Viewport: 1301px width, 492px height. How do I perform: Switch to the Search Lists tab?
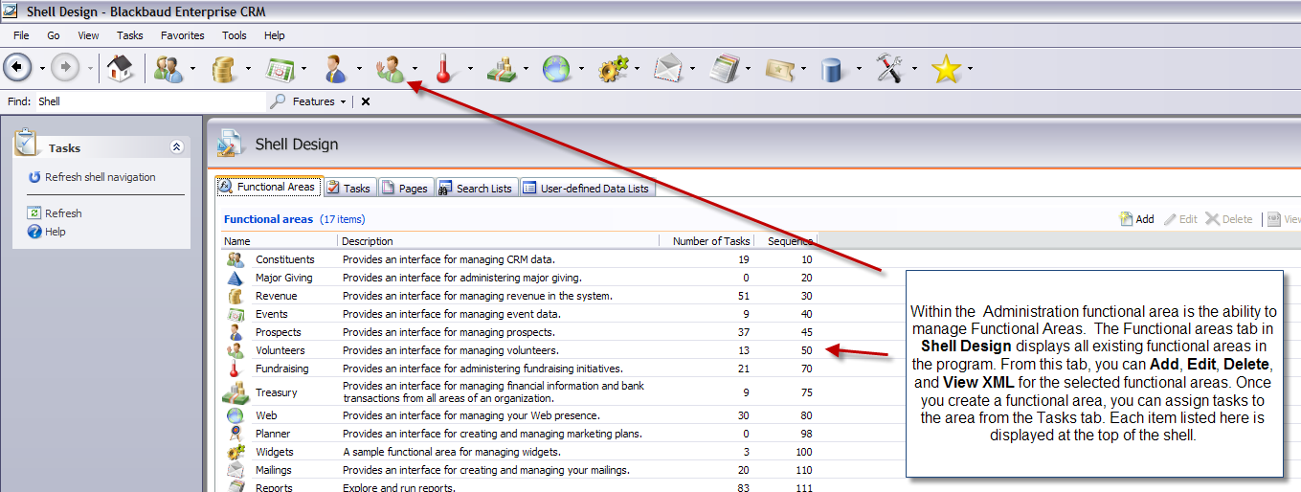click(x=476, y=189)
